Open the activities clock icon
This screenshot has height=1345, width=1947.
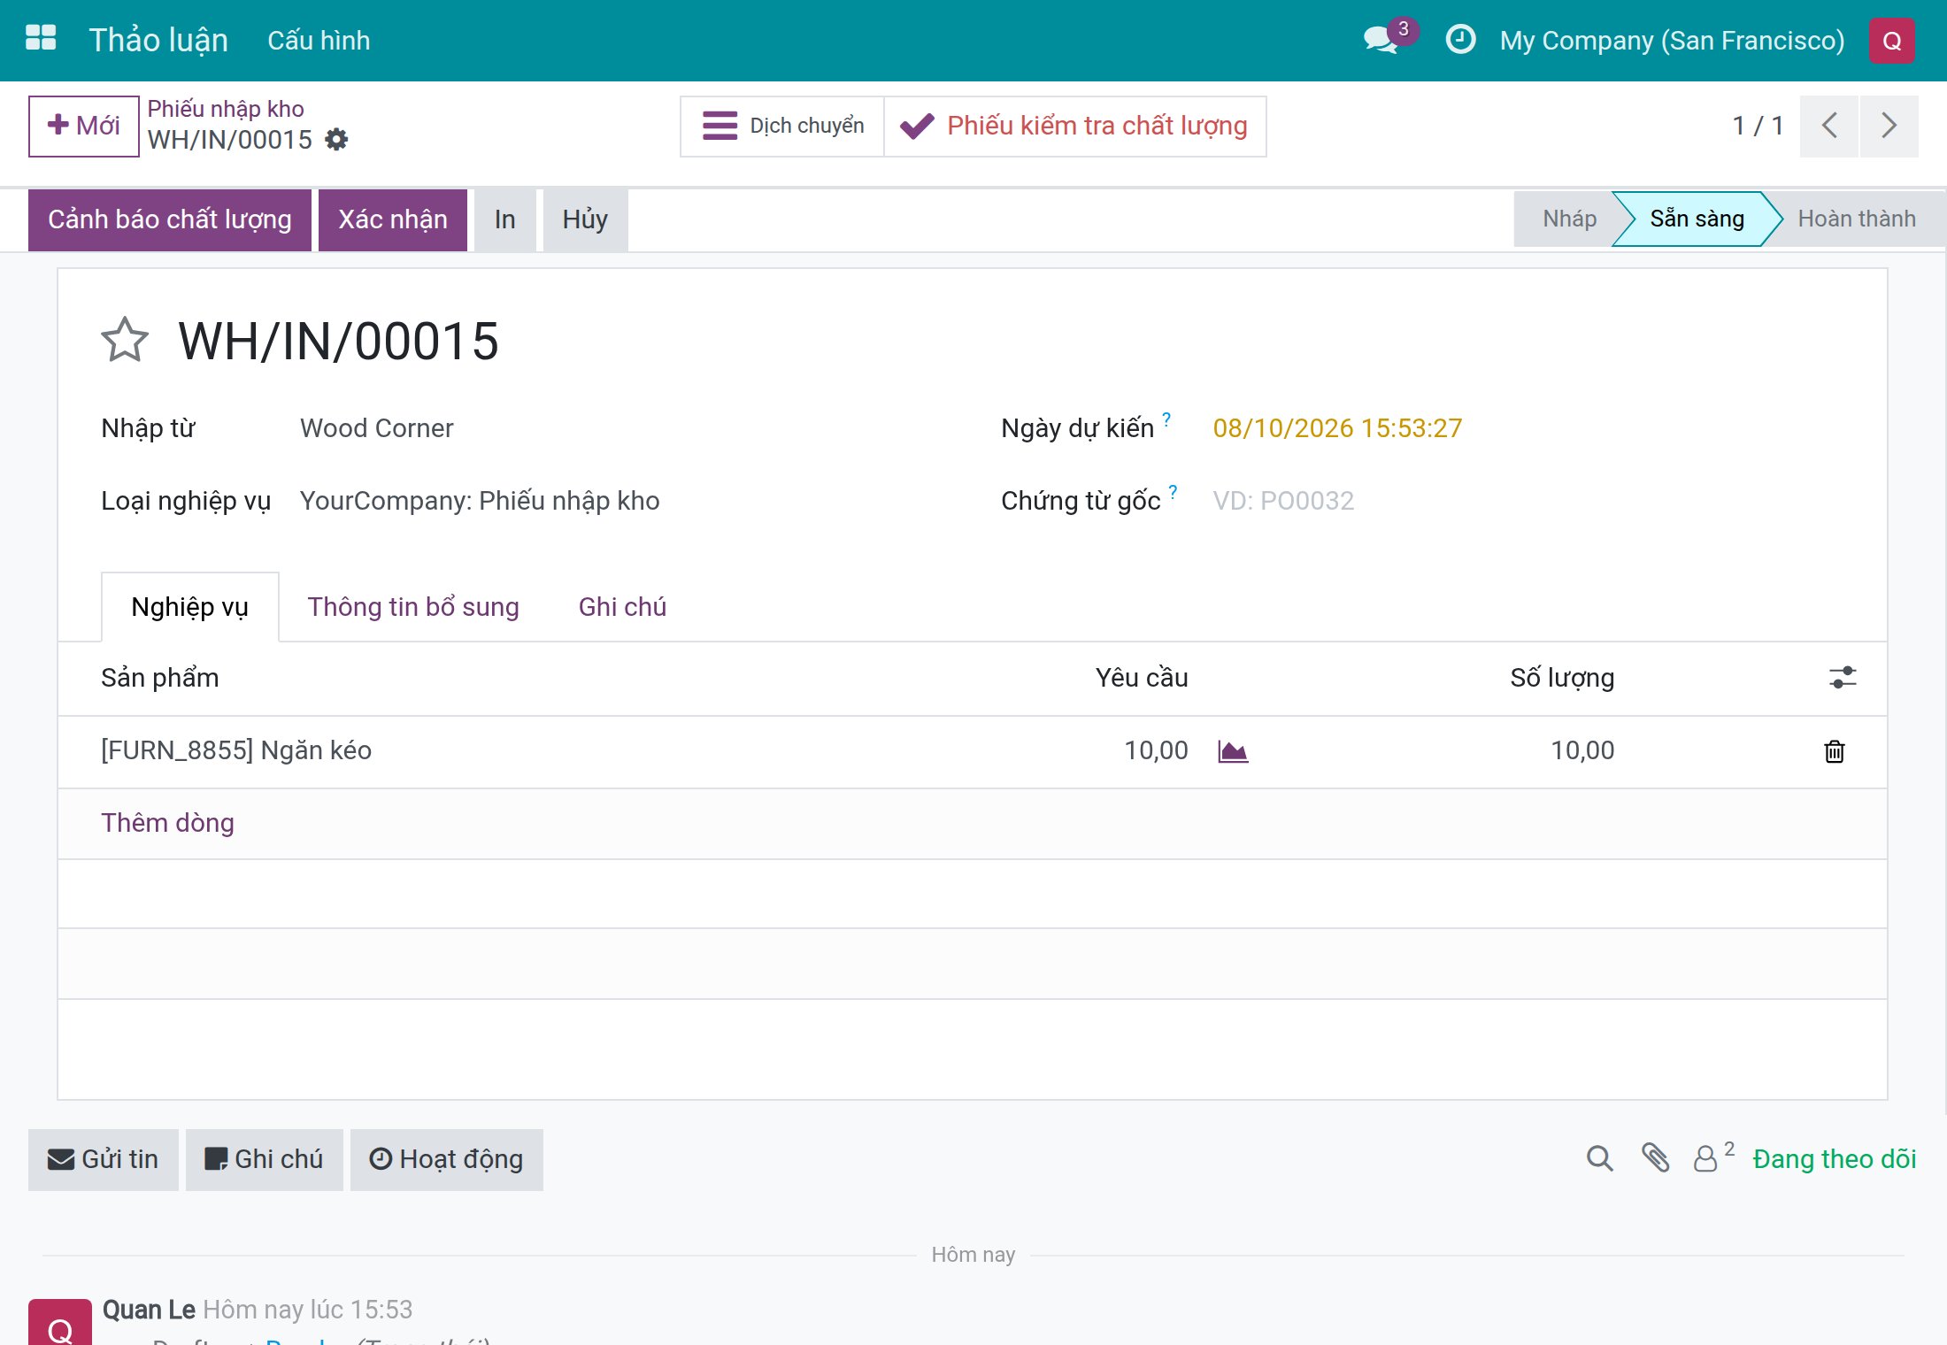(1460, 40)
